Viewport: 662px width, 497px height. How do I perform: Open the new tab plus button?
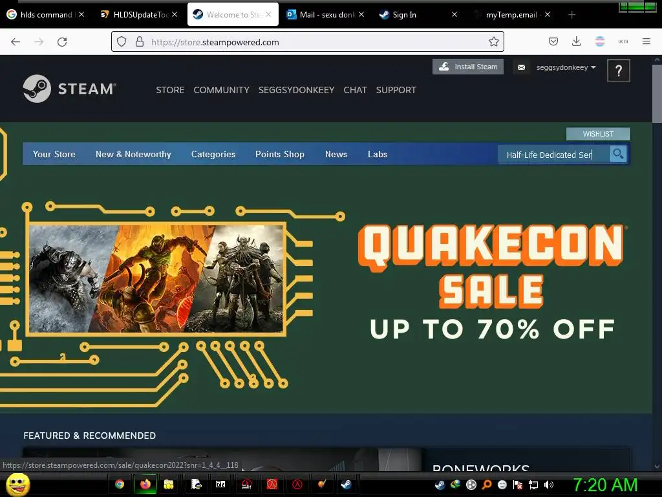click(x=571, y=15)
